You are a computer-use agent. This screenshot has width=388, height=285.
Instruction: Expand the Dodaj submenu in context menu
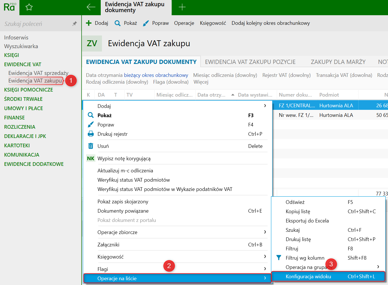(x=265, y=106)
